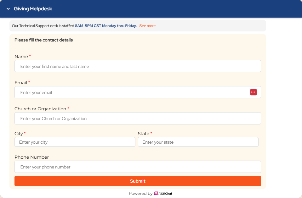Click the City input box
The height and width of the screenshot is (198, 302).
point(75,142)
